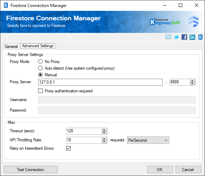205x176 pixels.
Task: Click the 'Timeout (secs):' label
Action: tap(22, 131)
